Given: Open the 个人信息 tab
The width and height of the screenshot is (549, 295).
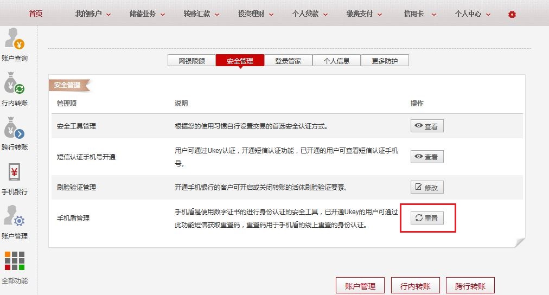Looking at the screenshot, I should coord(336,61).
